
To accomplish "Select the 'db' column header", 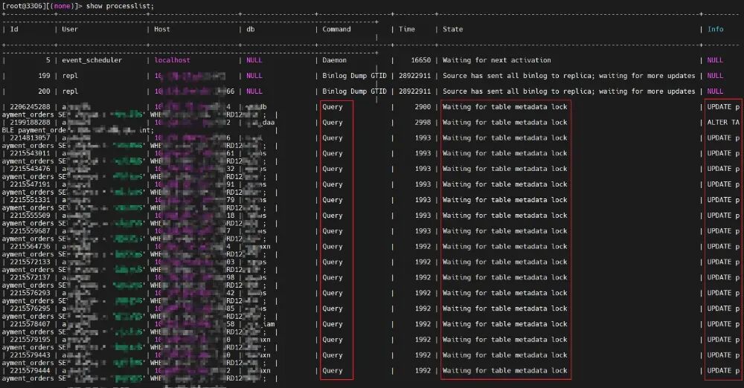I will pos(250,30).
